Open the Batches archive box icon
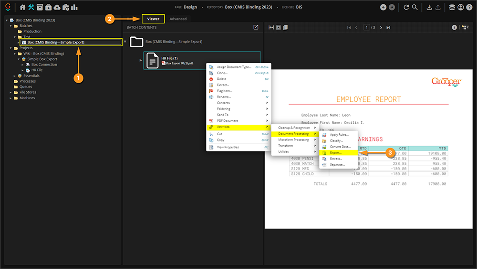 (40, 7)
